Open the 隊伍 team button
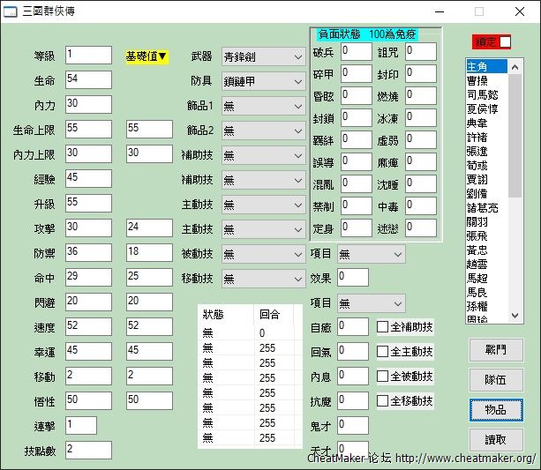 click(496, 380)
